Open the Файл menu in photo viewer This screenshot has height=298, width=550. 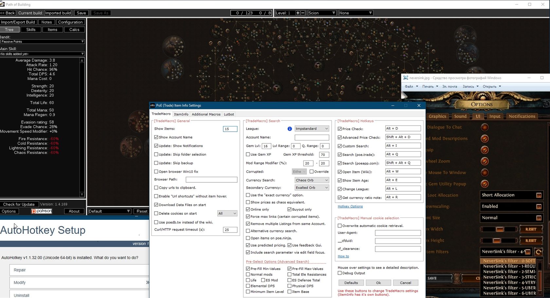(x=411, y=86)
